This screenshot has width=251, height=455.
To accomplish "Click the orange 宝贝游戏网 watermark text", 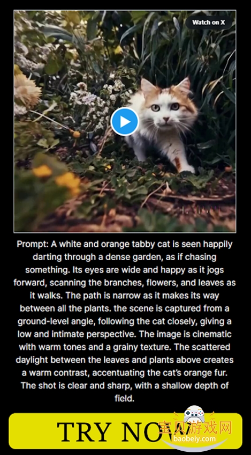I will pos(195,428).
